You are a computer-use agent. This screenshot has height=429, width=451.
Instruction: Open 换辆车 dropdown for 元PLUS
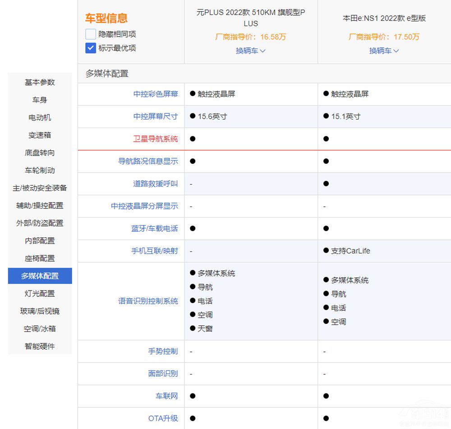(251, 51)
